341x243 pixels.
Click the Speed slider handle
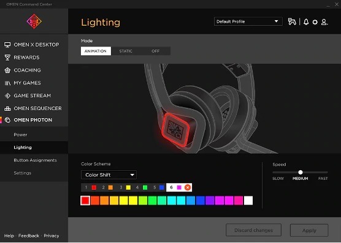pos(301,172)
